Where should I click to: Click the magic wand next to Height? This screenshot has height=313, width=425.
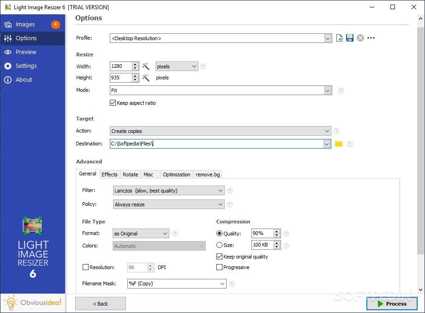146,78
